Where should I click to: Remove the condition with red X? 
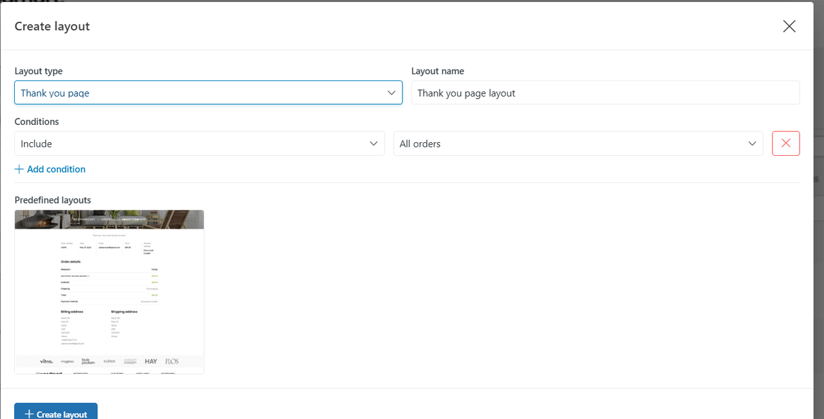(x=786, y=144)
